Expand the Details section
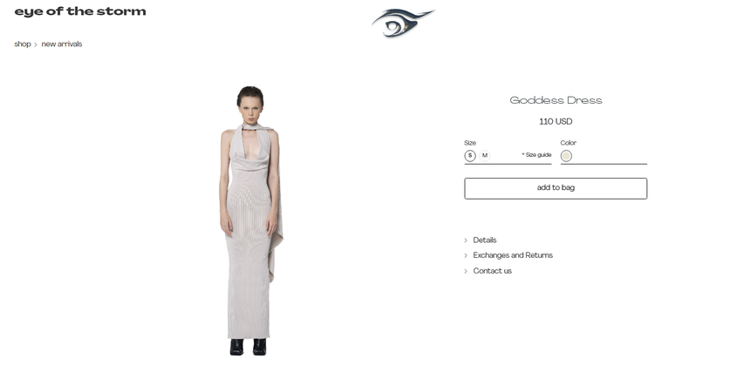This screenshot has width=750, height=372. pos(485,240)
